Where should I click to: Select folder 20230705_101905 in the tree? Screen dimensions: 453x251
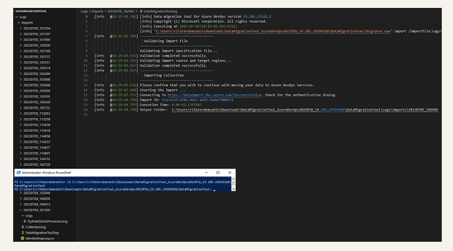[37, 40]
